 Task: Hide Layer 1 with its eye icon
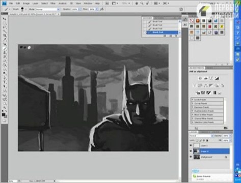191,145
